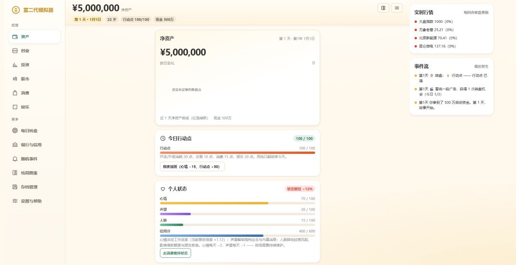Click the 500 万启动资金 event entry
This screenshot has width=516, height=265.
451,105
